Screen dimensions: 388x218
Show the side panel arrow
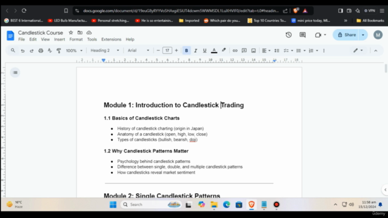(x=385, y=190)
